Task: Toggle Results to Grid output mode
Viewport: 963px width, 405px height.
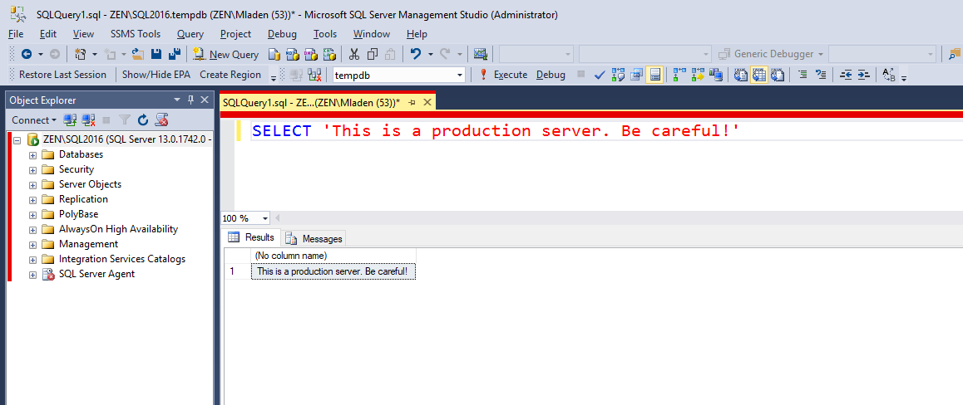Action: (x=758, y=75)
